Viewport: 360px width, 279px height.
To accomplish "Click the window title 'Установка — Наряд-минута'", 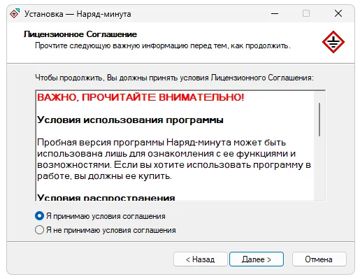I will click(x=78, y=14).
